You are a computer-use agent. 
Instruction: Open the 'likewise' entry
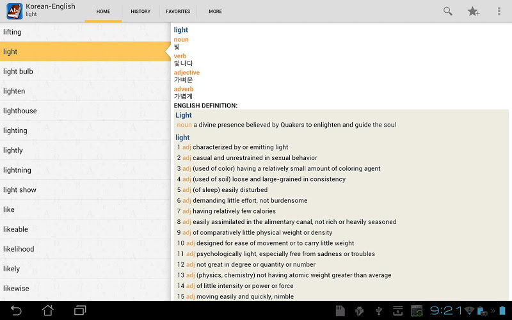(84, 289)
